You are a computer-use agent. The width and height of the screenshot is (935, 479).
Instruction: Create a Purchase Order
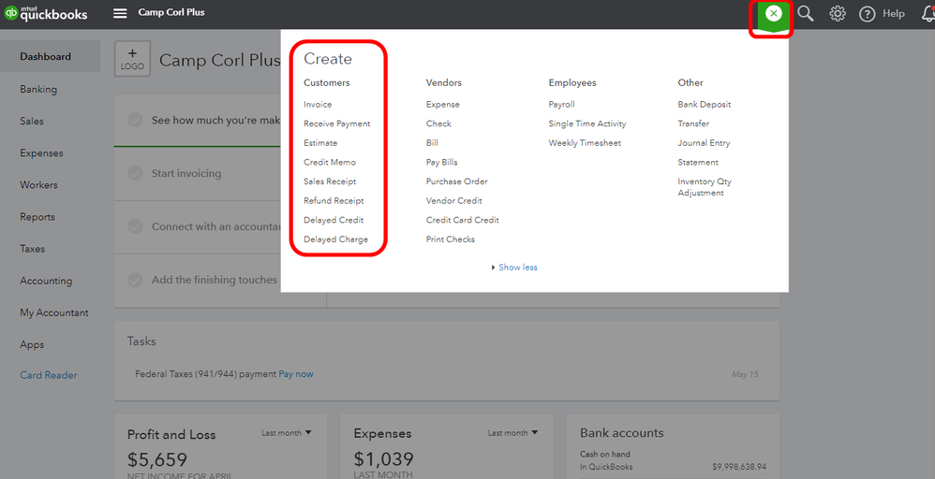point(457,181)
